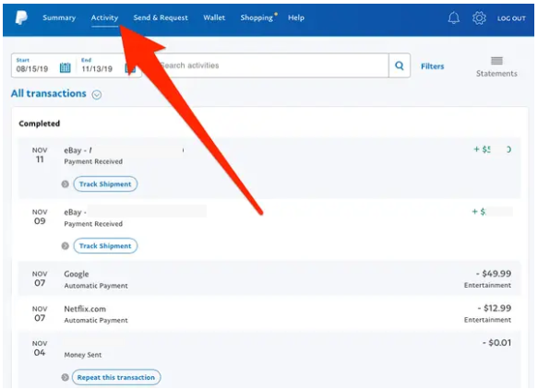
Task: Click Track Shipment for Nov 09 eBay payment
Action: click(x=105, y=246)
